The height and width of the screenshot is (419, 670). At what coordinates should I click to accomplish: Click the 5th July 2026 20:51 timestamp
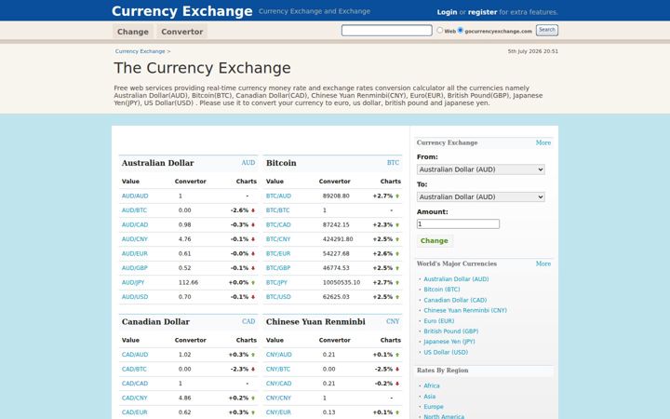(x=533, y=51)
